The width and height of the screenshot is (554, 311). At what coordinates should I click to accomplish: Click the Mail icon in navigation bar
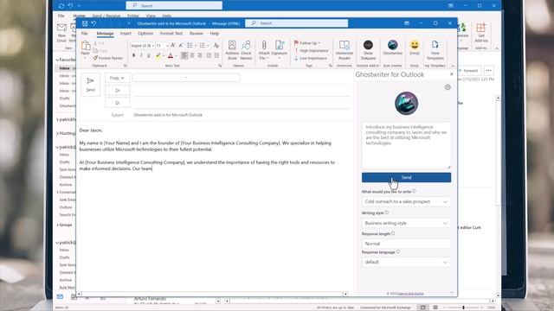60,296
